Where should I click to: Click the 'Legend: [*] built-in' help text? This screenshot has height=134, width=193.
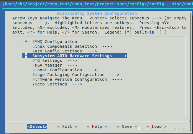[129, 32]
